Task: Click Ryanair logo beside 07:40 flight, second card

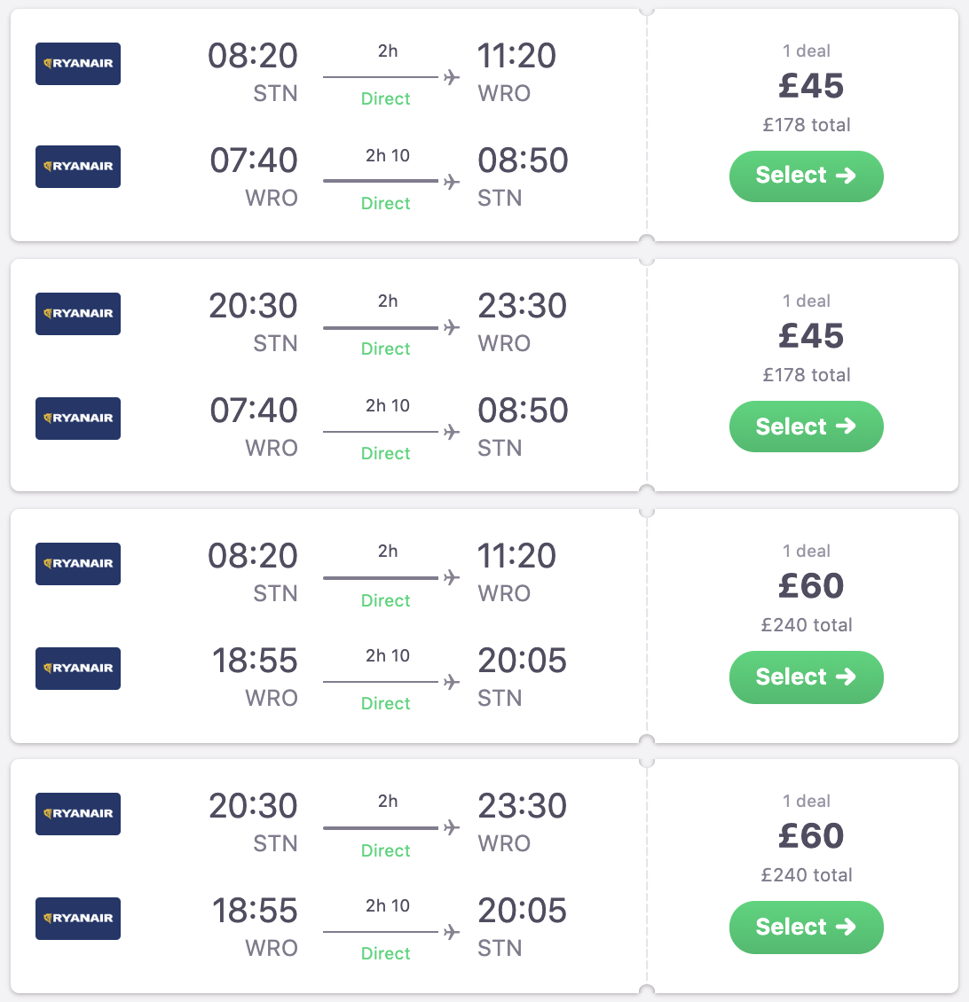Action: 78,419
